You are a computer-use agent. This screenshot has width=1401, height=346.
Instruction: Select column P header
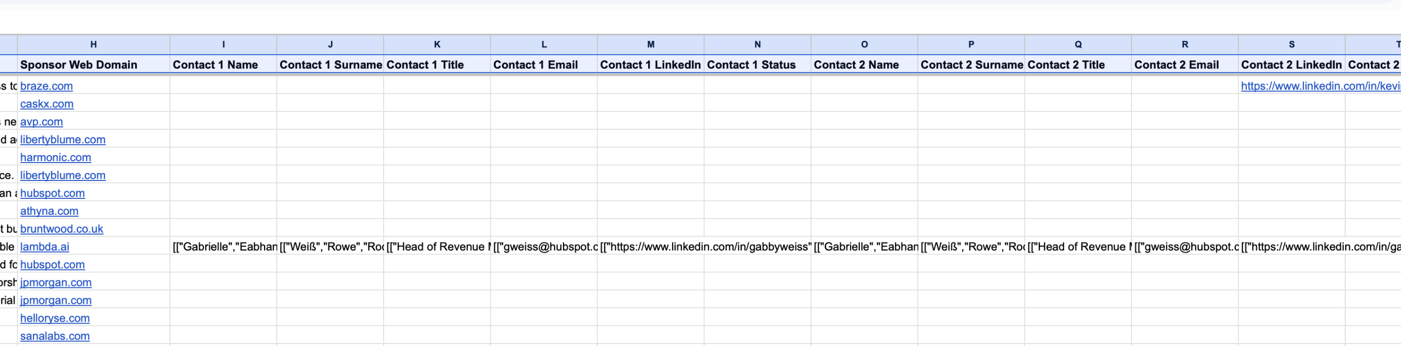point(972,44)
